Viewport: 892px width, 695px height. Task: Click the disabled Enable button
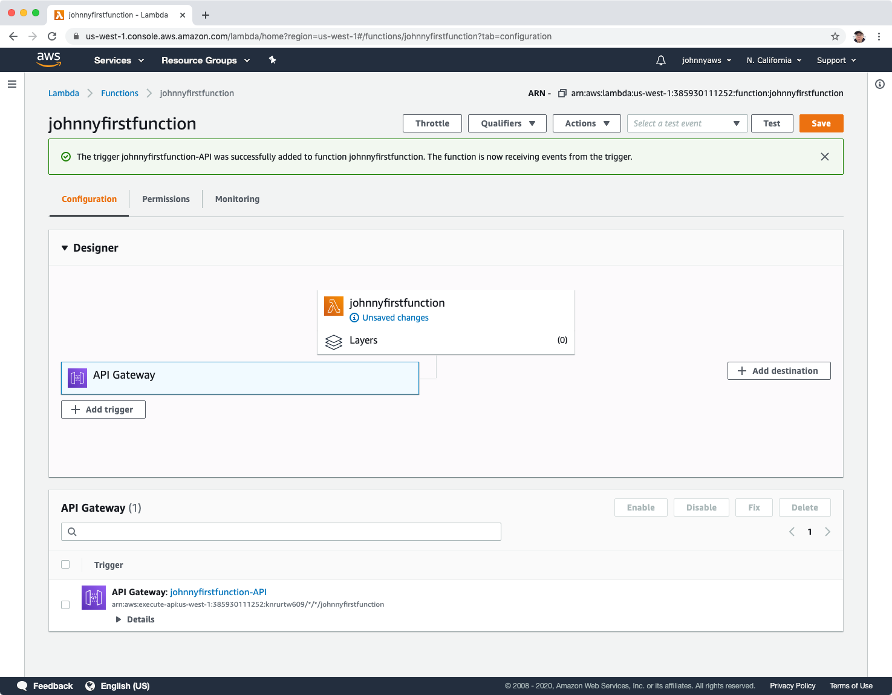641,507
